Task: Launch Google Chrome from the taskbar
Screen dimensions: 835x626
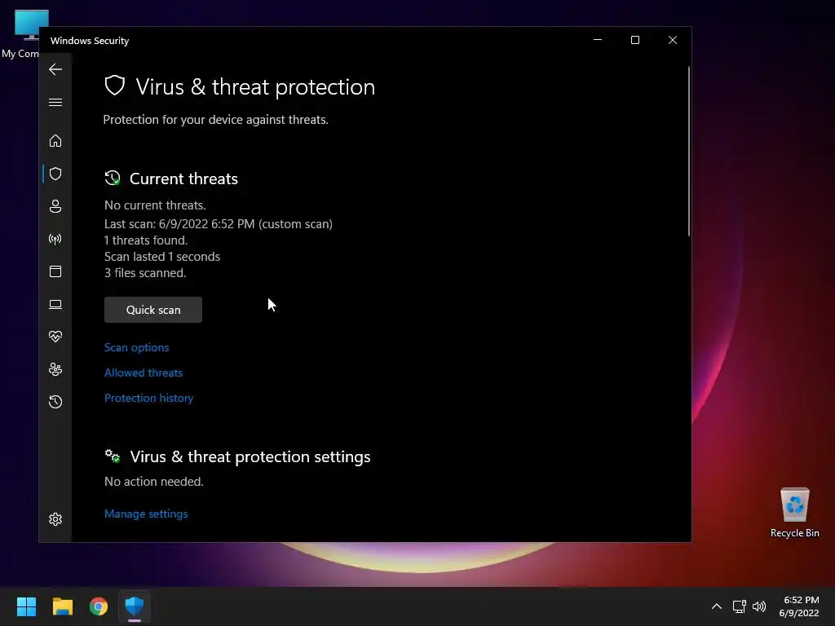Action: click(99, 606)
